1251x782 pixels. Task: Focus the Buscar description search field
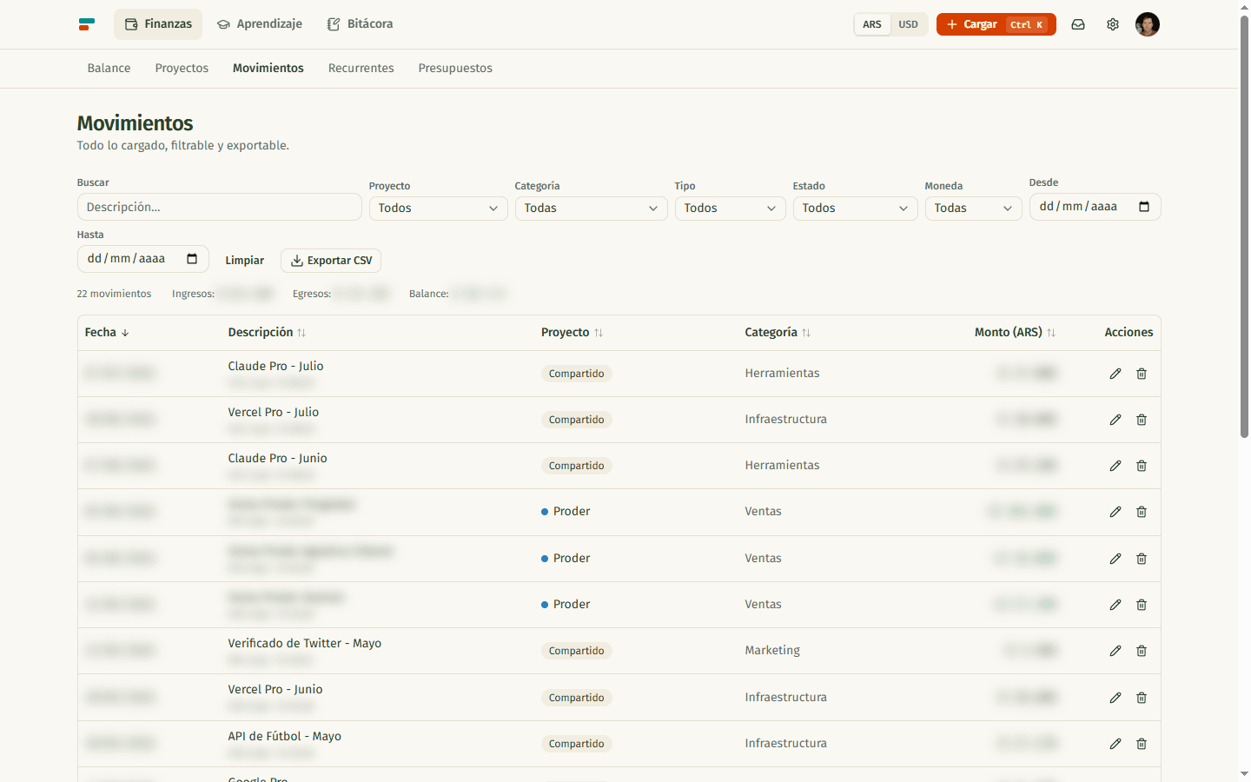point(219,207)
